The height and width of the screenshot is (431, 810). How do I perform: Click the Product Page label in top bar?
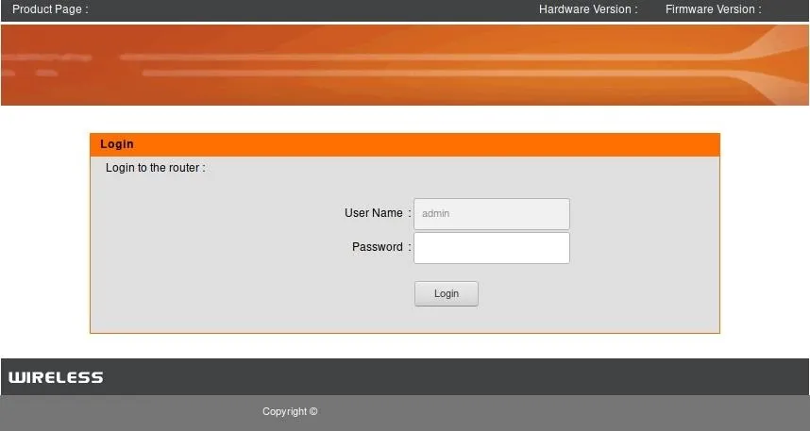[50, 9]
